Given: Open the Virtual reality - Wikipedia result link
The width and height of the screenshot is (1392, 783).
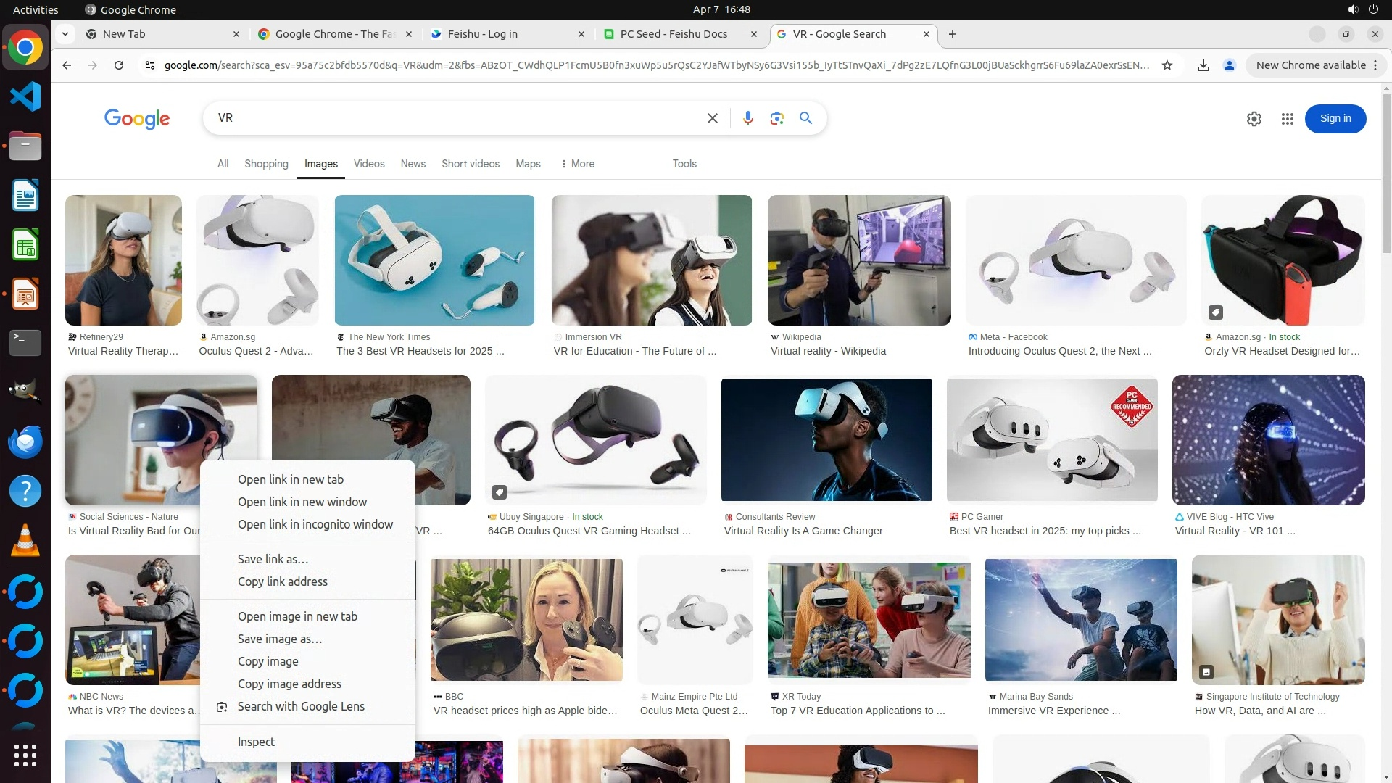Looking at the screenshot, I should point(828,351).
